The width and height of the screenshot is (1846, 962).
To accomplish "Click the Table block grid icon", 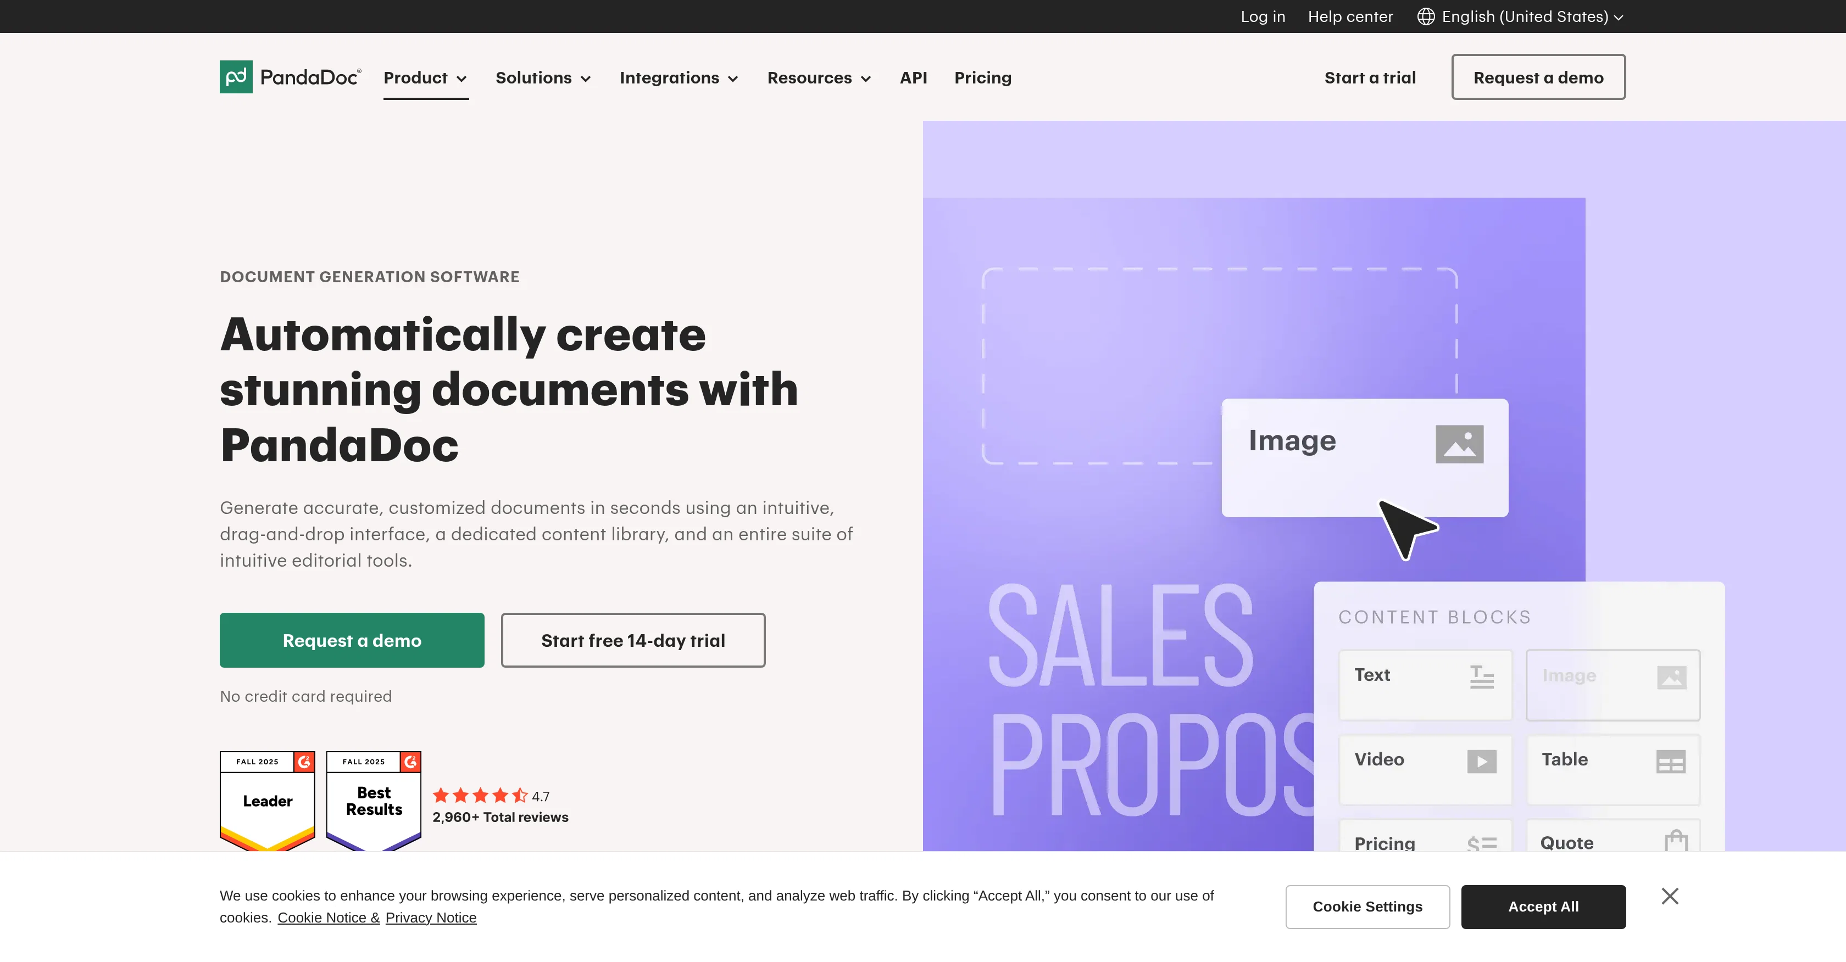I will 1670,762.
